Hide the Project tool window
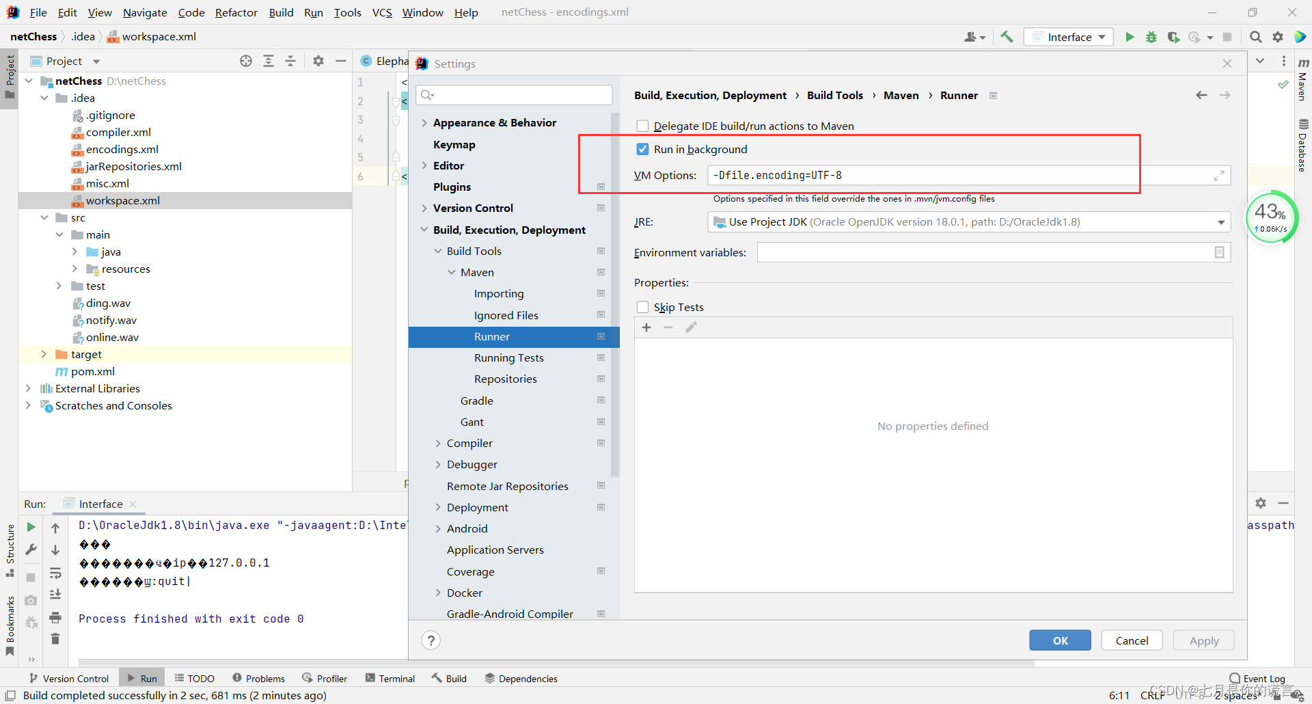Screen dimensions: 1312x704 click(x=341, y=61)
